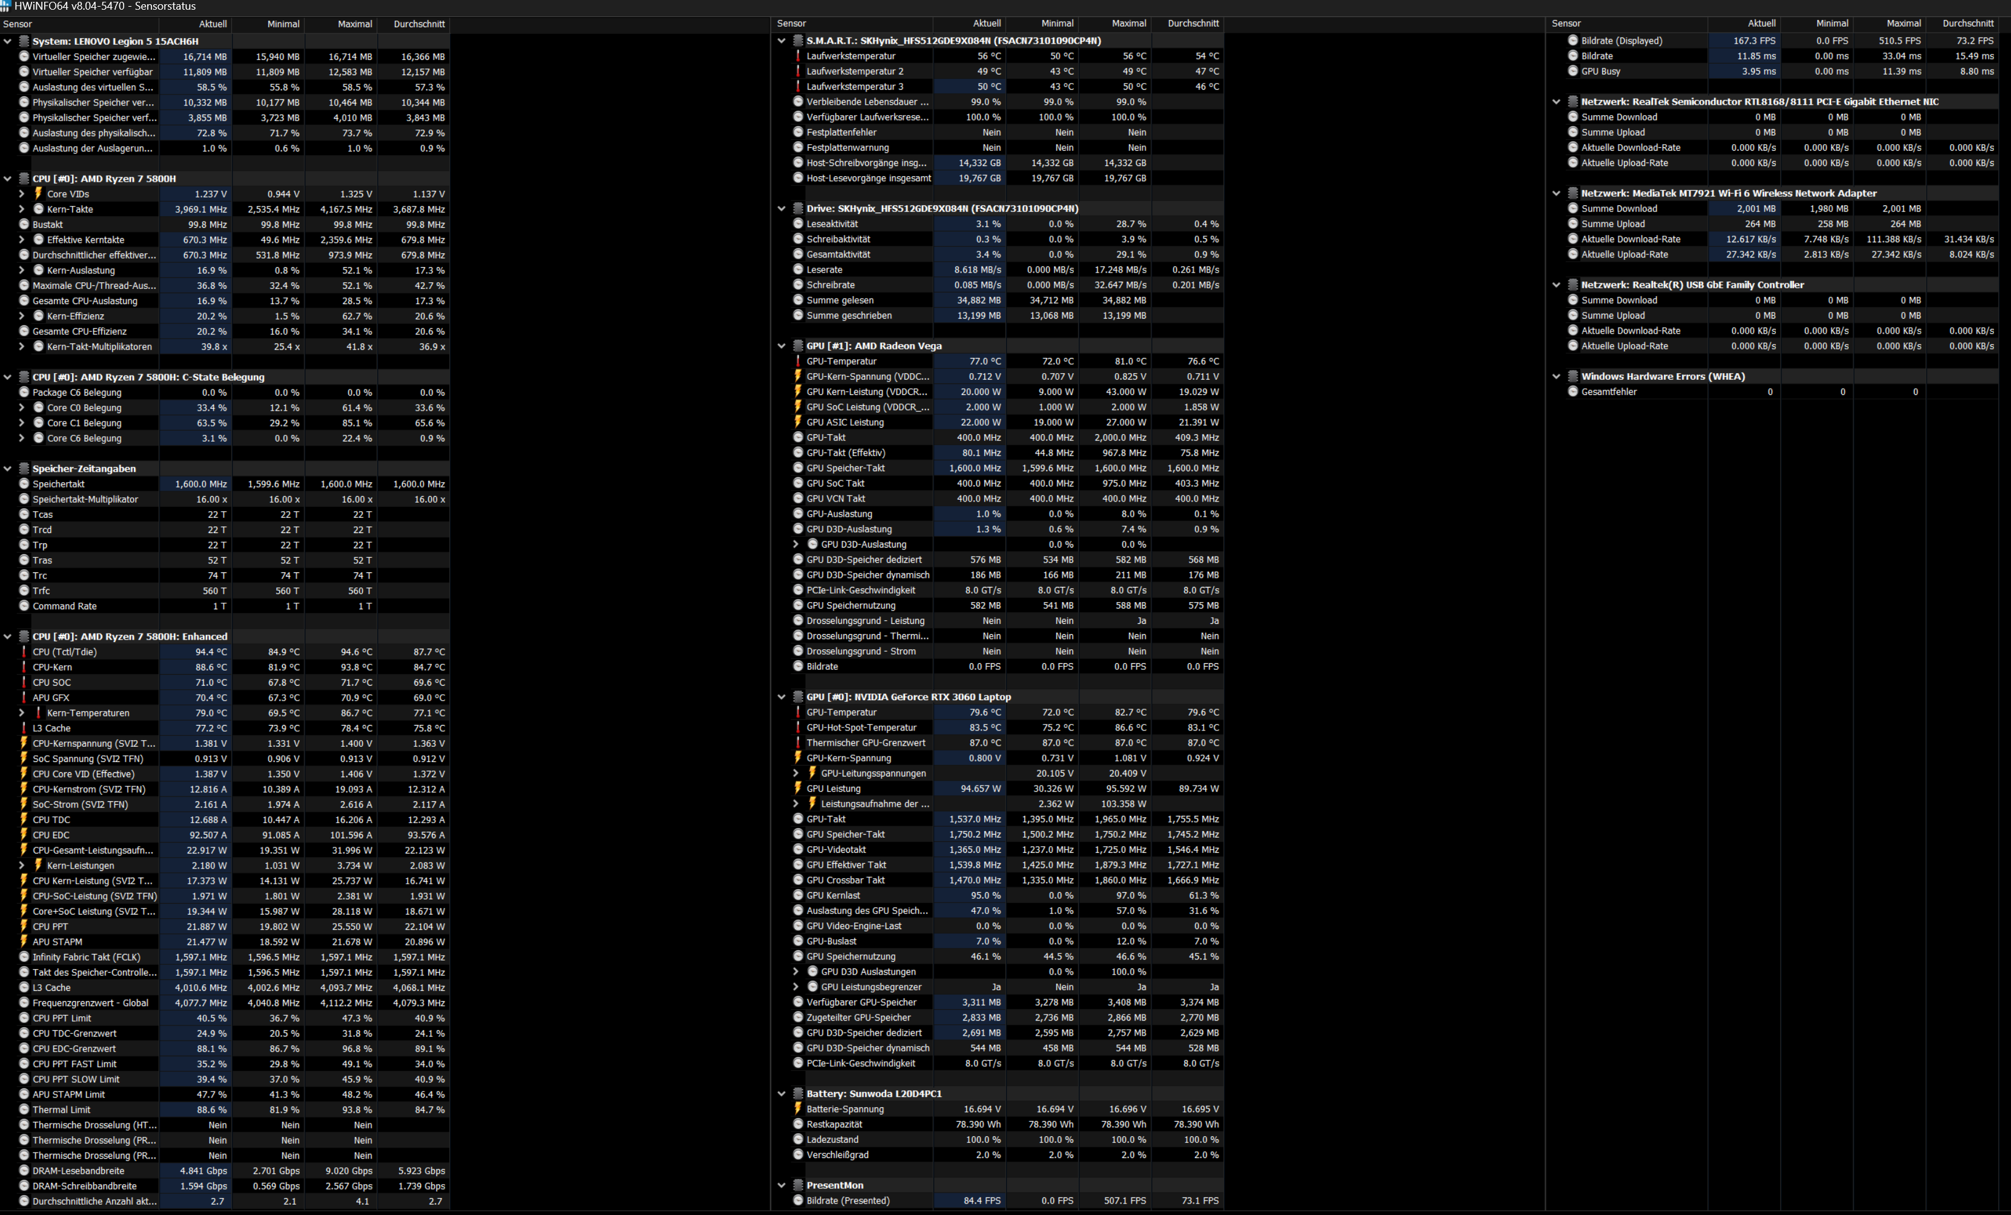The height and width of the screenshot is (1215, 2011).
Task: Collapse the CPU [#0]: AMD Ryzen 7 5800H group
Action: click(7, 179)
